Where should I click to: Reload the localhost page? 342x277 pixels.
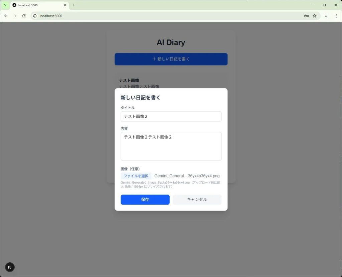[x=24, y=16]
